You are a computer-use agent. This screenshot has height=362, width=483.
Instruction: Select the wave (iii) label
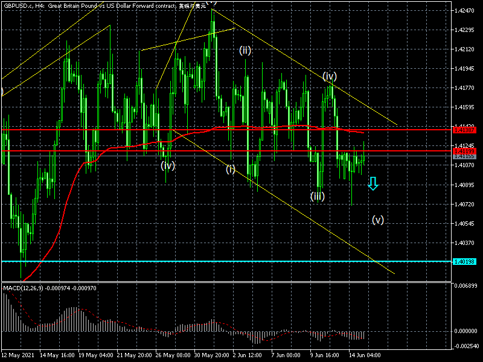click(x=318, y=196)
